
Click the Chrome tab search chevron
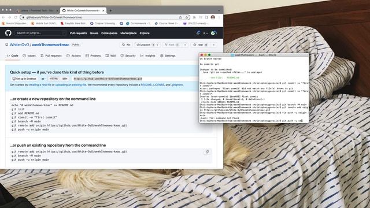click(x=219, y=10)
